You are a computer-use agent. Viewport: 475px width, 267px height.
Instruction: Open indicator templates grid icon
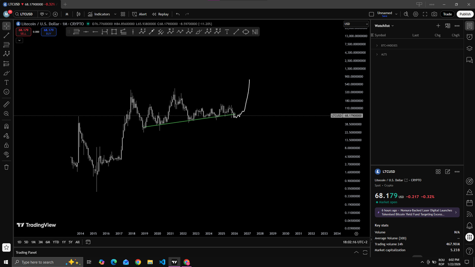pos(123,14)
